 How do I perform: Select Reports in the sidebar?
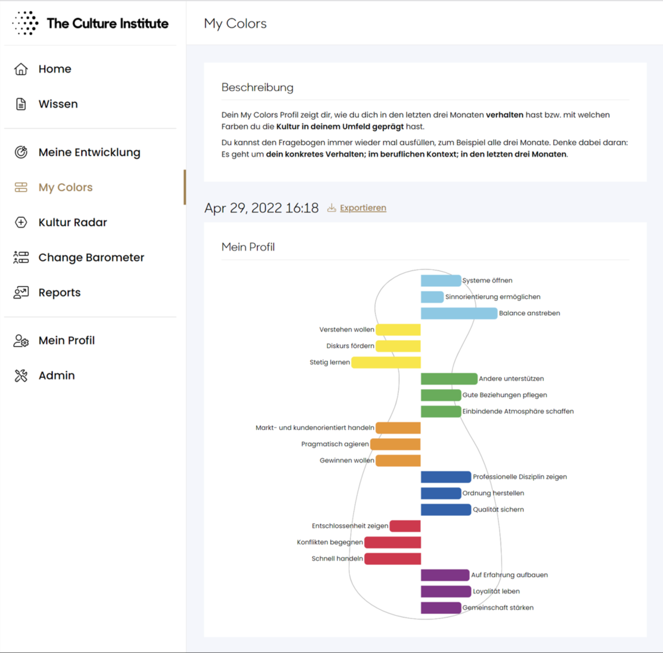pos(59,293)
